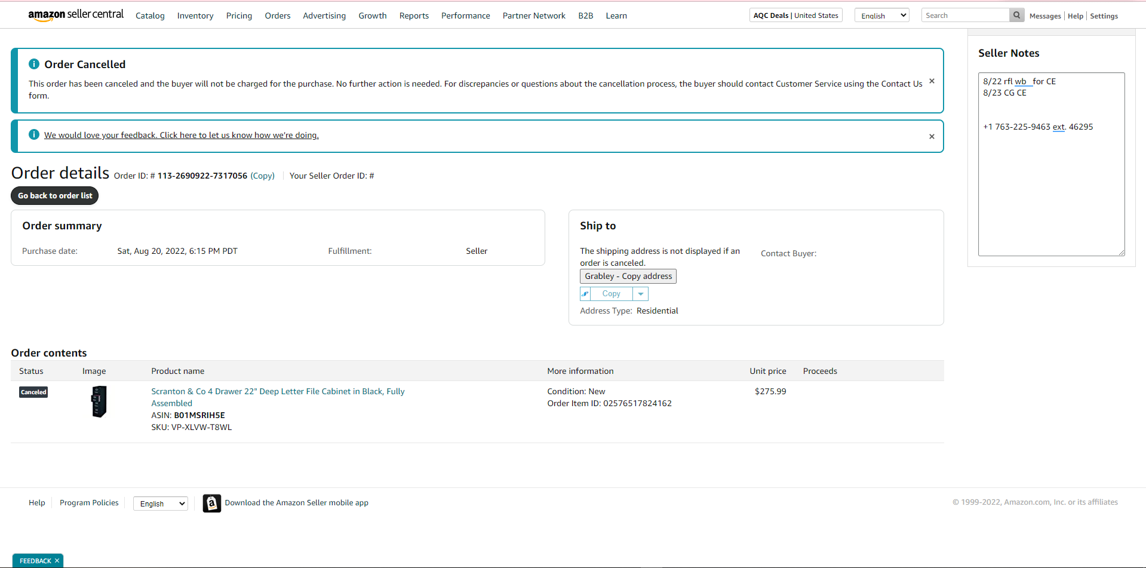The height and width of the screenshot is (568, 1146).
Task: Click the purchase date Sat, Aug 20, 2022
Action: tap(177, 251)
